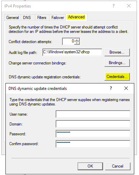
Task: Click into the Domain text box
Action: pos(93,124)
